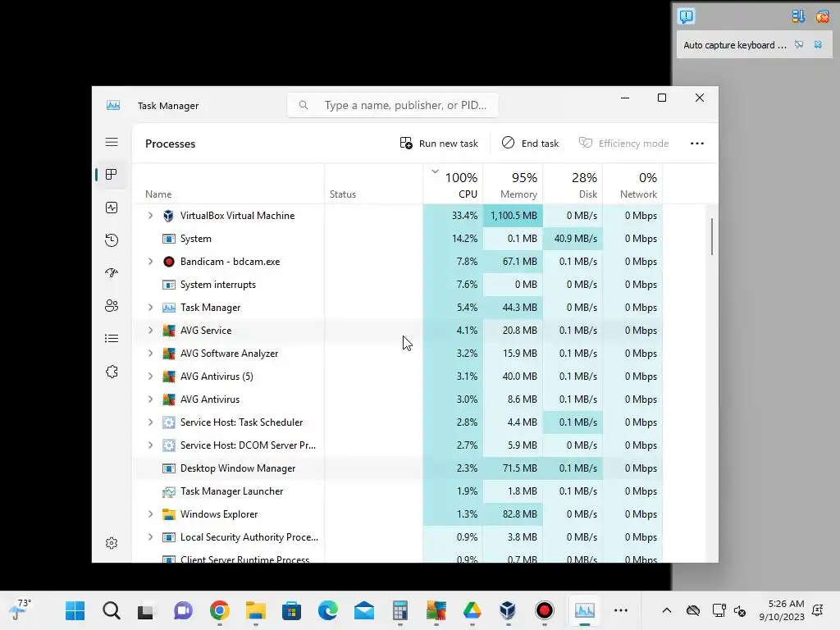Image resolution: width=840 pixels, height=630 pixels.
Task: Select the System interrupts row
Action: [397, 285]
